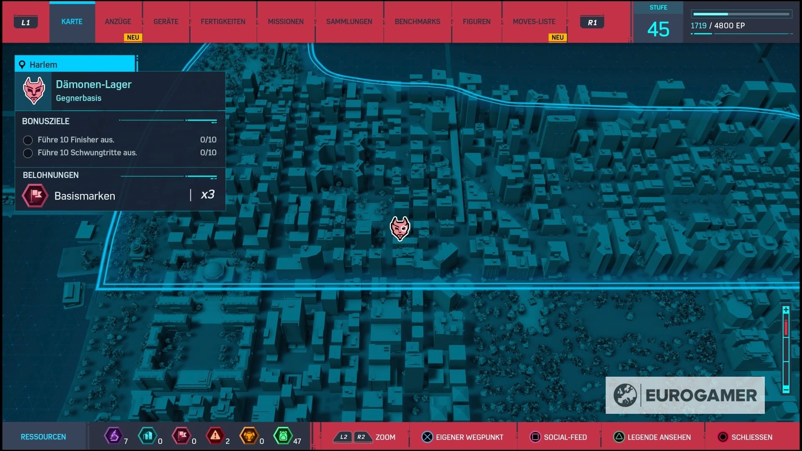Screen dimensions: 802x451
Task: Click the square button Social-Feed icon
Action: pyautogui.click(x=535, y=437)
